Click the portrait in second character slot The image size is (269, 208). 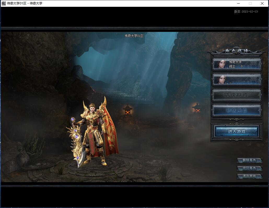pos(220,80)
